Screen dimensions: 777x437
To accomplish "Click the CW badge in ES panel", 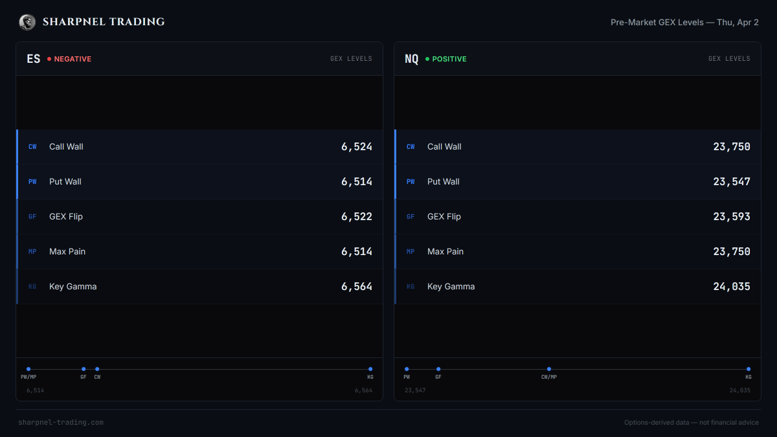I will pos(32,147).
